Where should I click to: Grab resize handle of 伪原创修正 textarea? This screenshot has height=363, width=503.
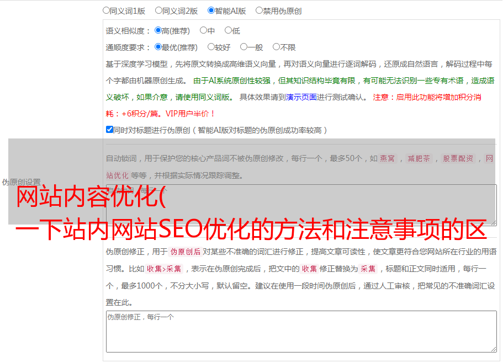coord(494,349)
